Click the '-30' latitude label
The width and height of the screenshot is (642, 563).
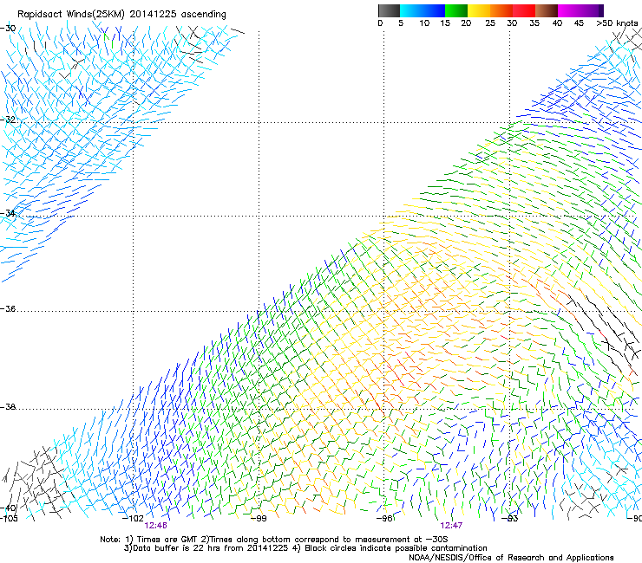click(x=8, y=29)
